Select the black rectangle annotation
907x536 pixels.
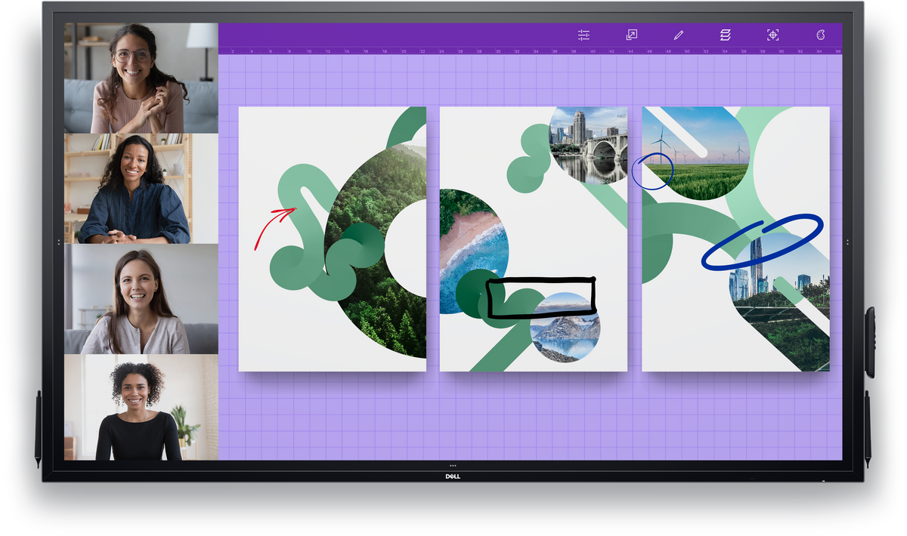click(541, 297)
